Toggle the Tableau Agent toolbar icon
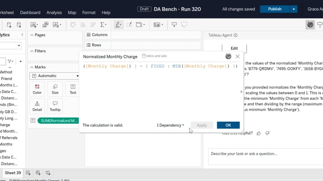The width and height of the screenshot is (323, 181). pos(310,25)
